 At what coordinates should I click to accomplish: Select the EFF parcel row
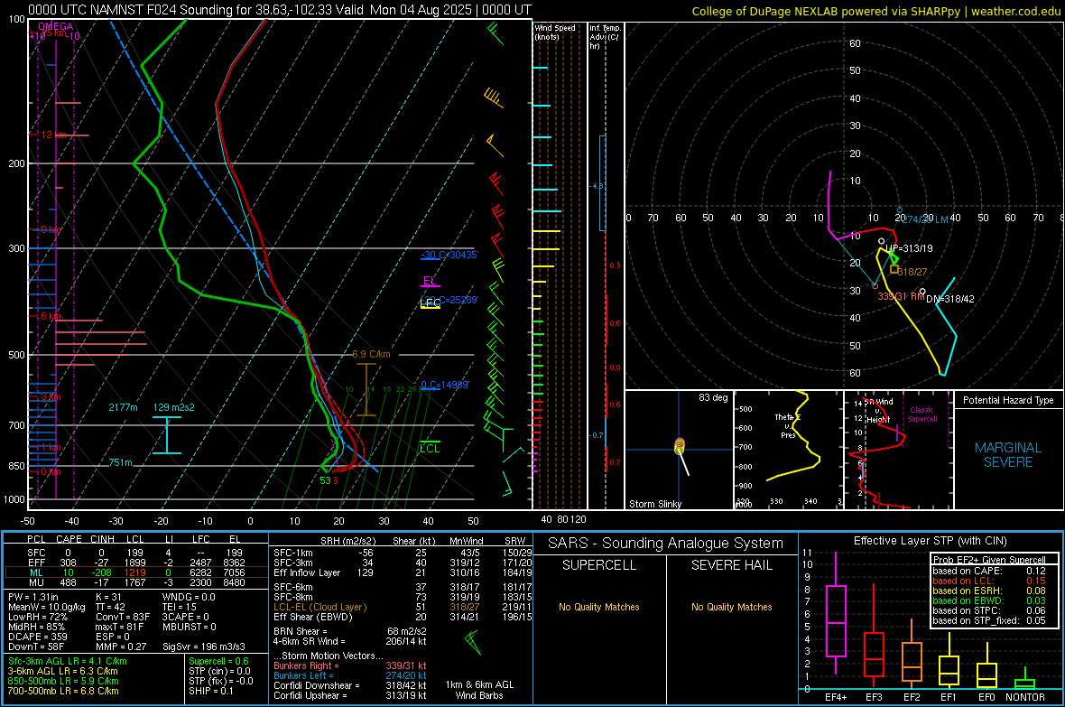[136, 563]
